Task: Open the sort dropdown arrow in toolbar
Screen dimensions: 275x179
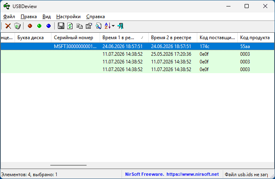Action: [x=113, y=26]
